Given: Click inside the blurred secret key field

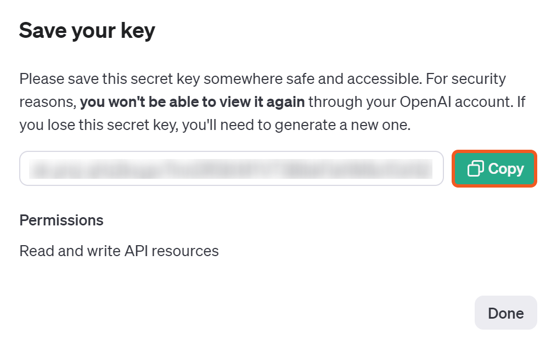Looking at the screenshot, I should click(x=230, y=169).
